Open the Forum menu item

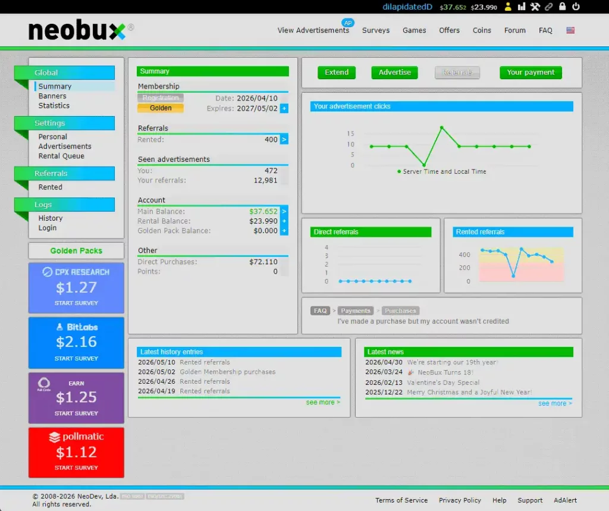514,30
